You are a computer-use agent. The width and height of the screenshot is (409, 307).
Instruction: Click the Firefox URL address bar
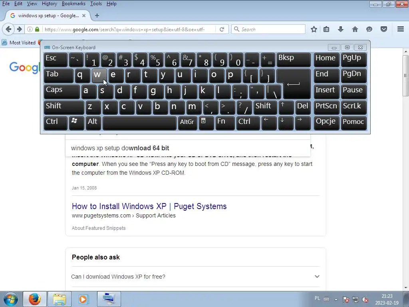pos(129,29)
